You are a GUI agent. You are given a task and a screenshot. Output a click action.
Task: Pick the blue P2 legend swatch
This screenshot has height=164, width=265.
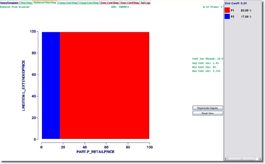pyautogui.click(x=227, y=17)
